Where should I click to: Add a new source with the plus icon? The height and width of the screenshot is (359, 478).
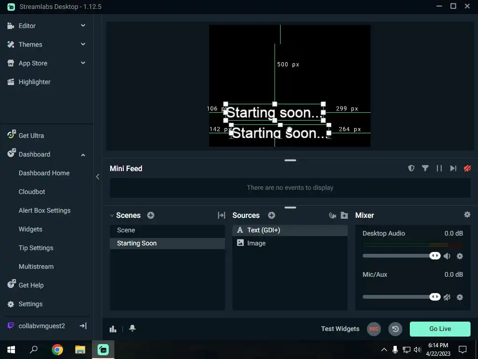272,215
